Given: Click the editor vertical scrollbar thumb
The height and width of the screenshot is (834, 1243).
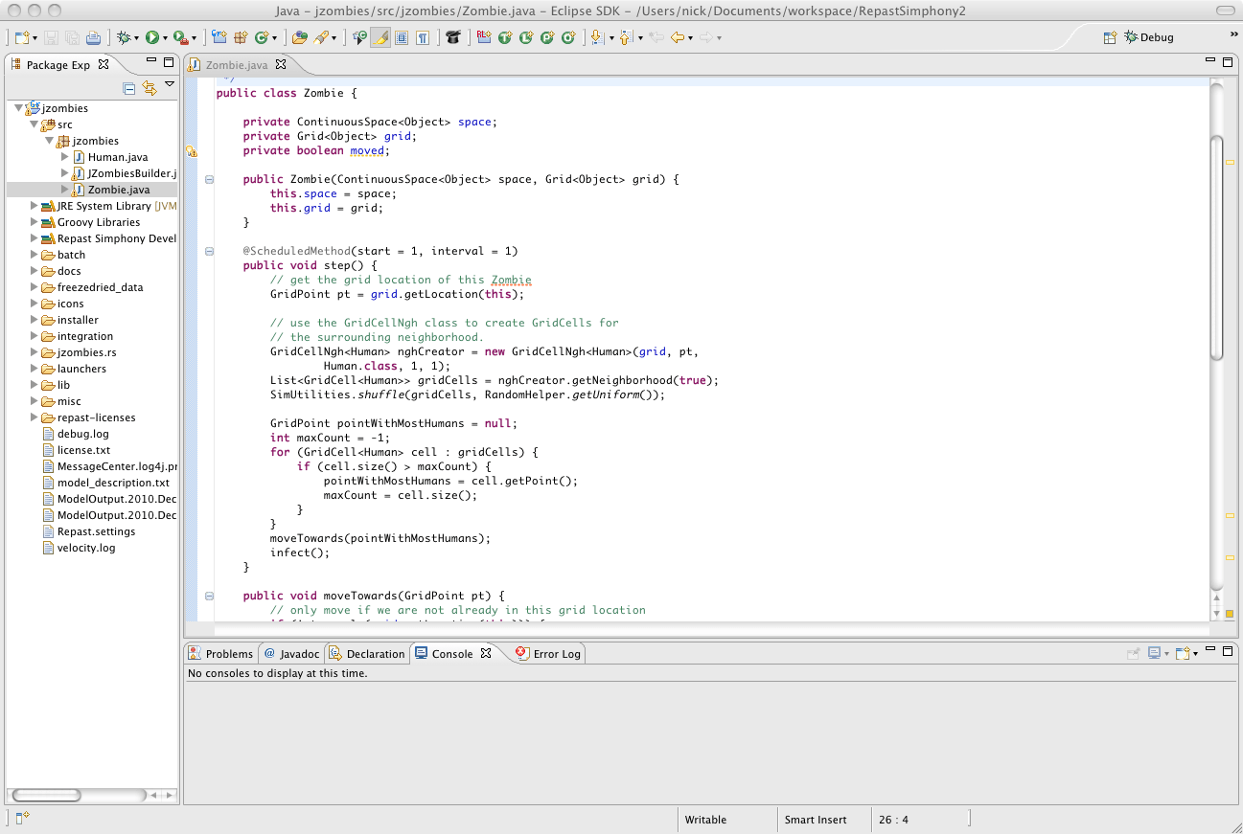Looking at the screenshot, I should tap(1217, 249).
